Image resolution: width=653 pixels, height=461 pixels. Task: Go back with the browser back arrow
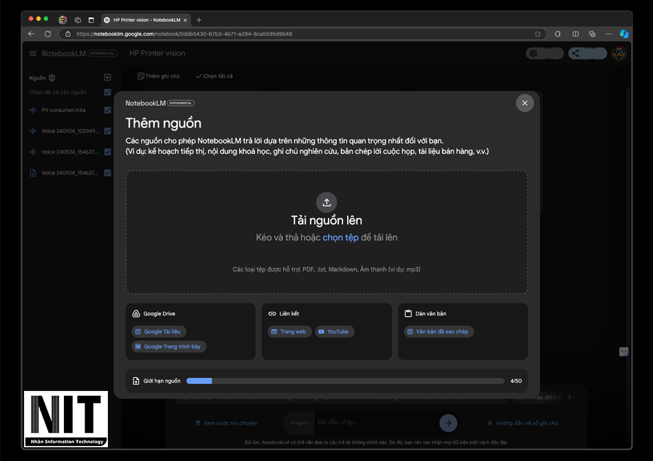coord(31,34)
